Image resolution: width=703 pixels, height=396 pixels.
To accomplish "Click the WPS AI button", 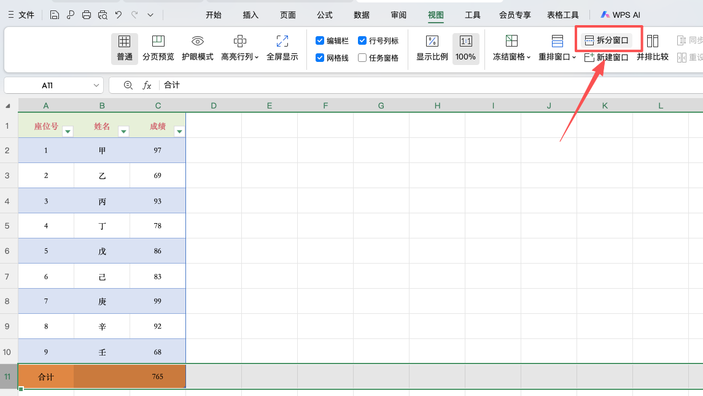I will pos(620,14).
